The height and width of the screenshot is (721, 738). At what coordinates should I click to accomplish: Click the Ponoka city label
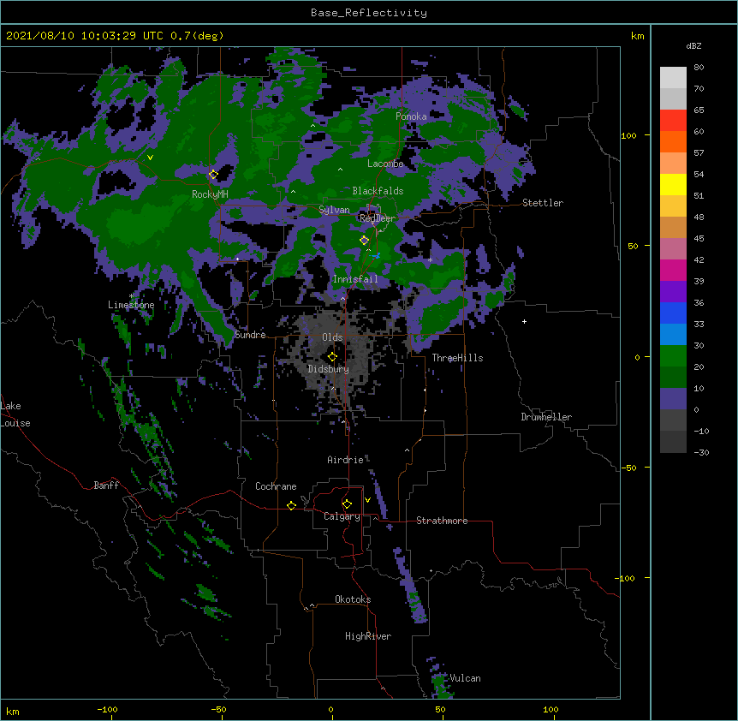click(411, 116)
